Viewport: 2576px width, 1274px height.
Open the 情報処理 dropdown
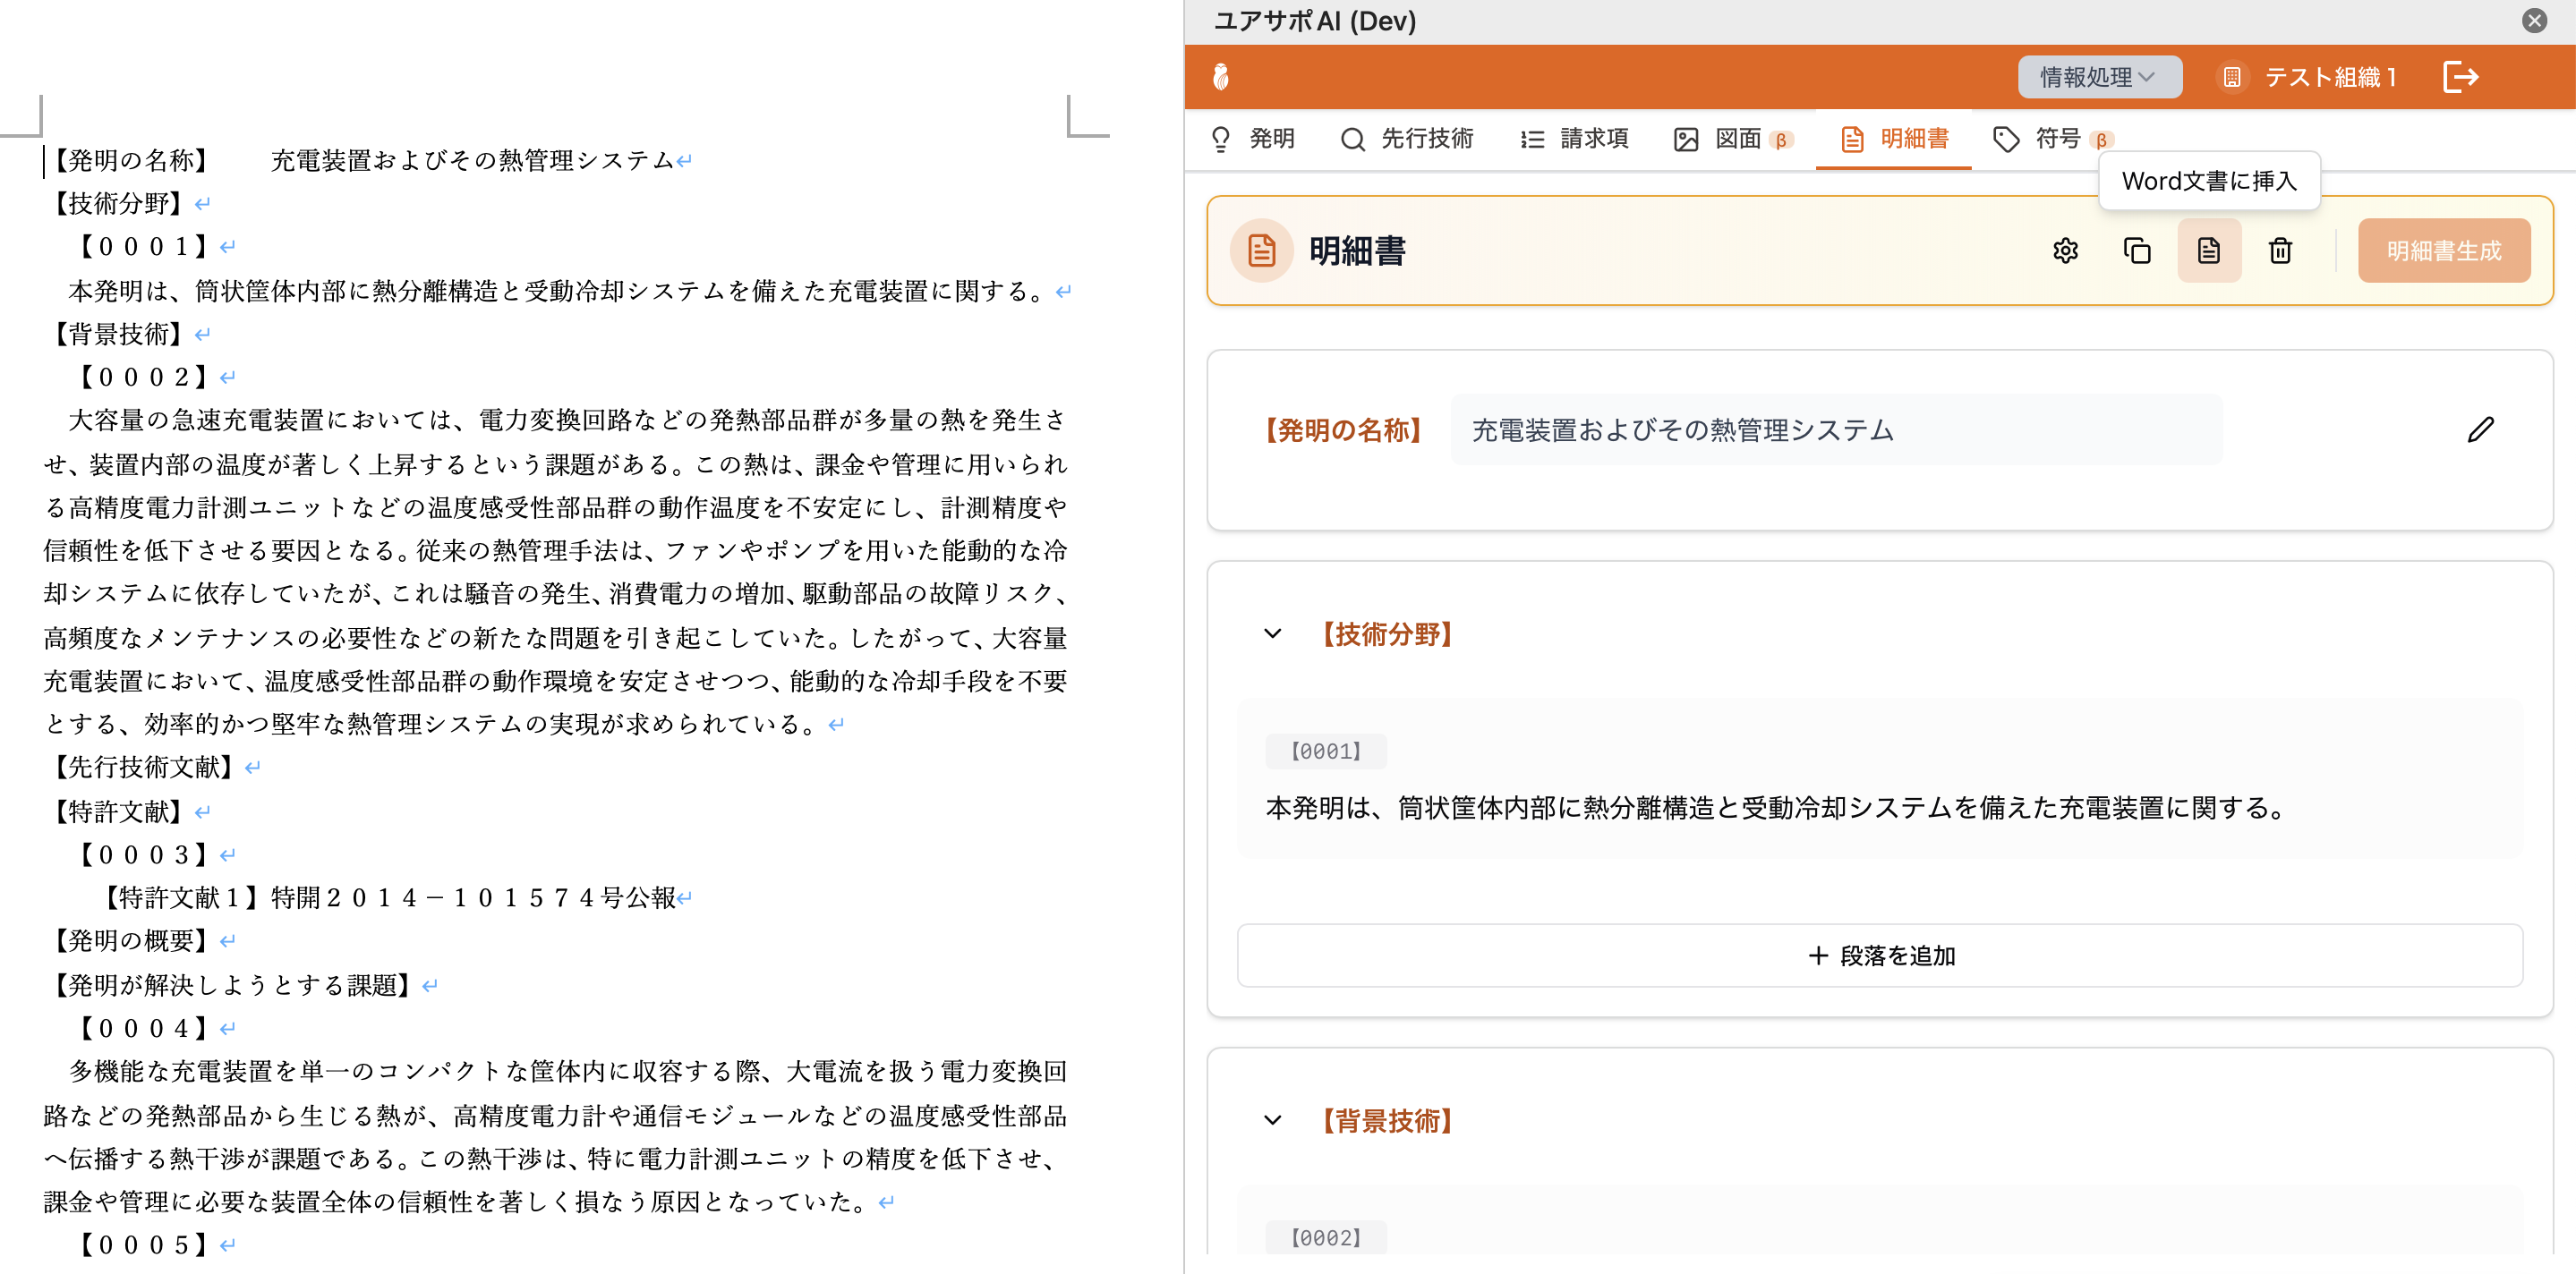click(x=2098, y=77)
